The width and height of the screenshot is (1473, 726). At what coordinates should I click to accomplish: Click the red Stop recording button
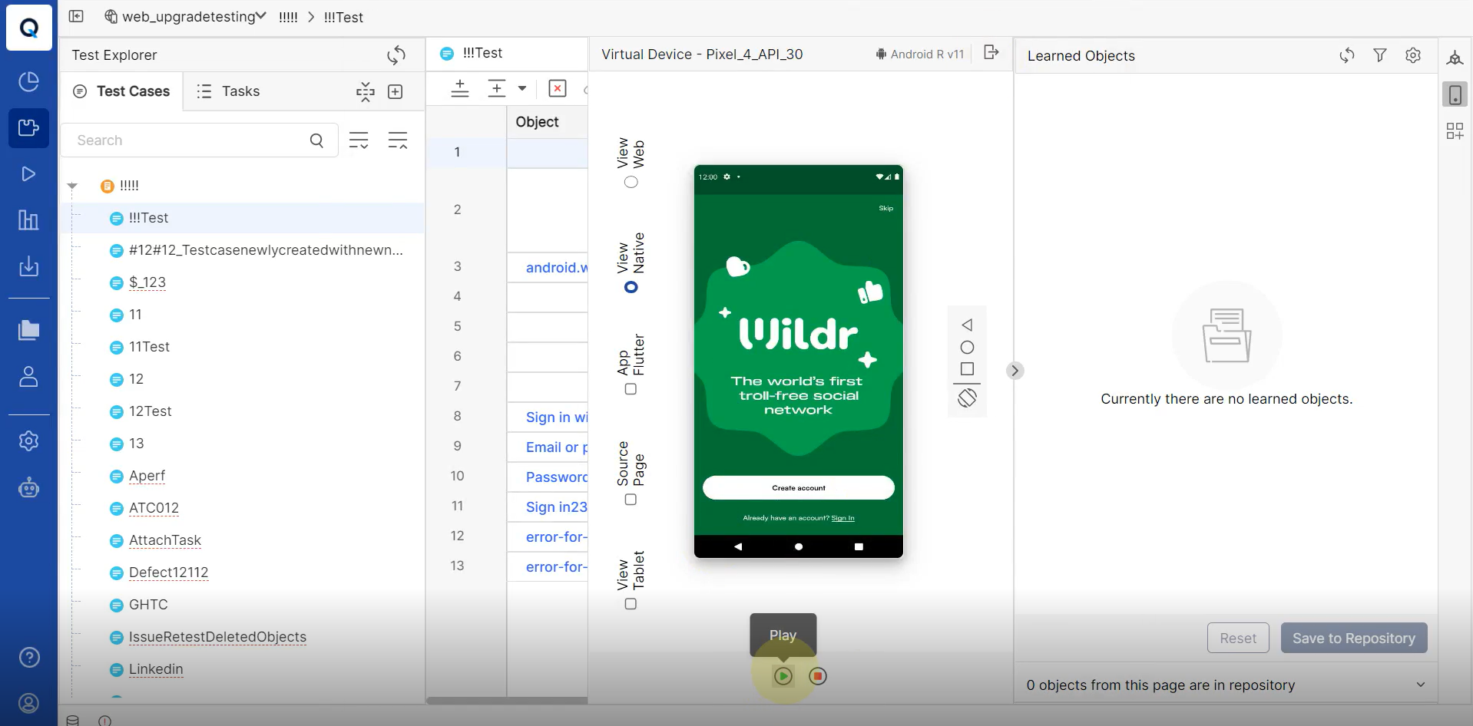point(818,676)
